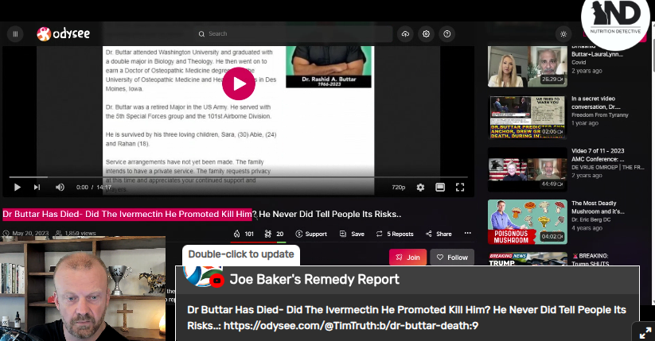655x341 pixels.
Task: Open Video 7 of 11 AMC Conference thumbnail
Action: (x=527, y=169)
